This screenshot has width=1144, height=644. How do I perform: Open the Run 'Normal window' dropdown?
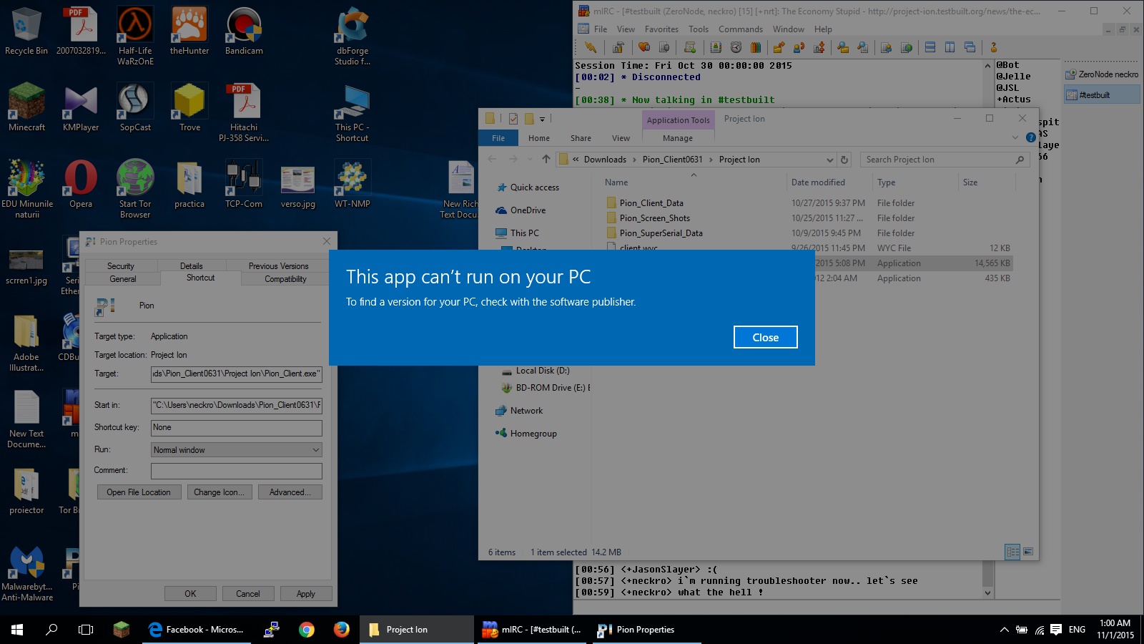pos(237,449)
